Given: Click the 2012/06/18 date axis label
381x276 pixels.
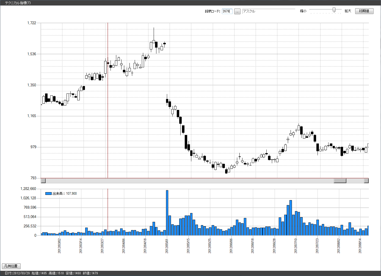Looking at the screenshot, I should click(x=253, y=245).
